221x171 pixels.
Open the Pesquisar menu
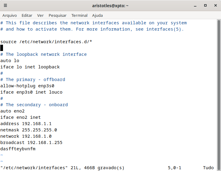point(58,15)
